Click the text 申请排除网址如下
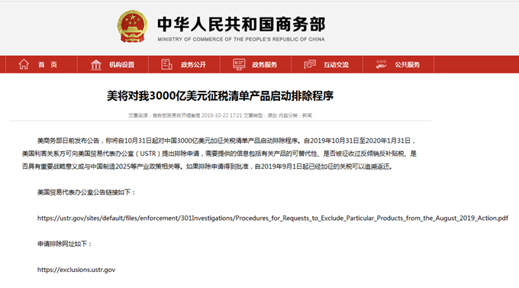 [x=65, y=244]
